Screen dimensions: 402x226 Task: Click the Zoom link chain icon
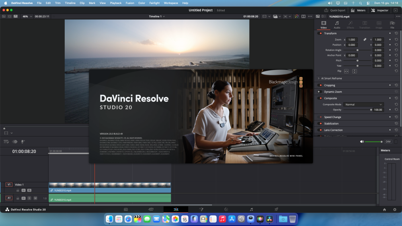pos(365,39)
